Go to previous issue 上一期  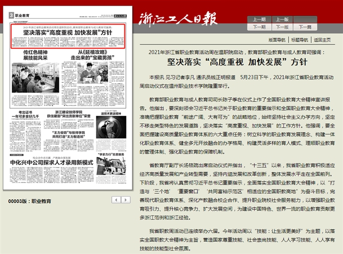pyautogui.click(x=259, y=20)
